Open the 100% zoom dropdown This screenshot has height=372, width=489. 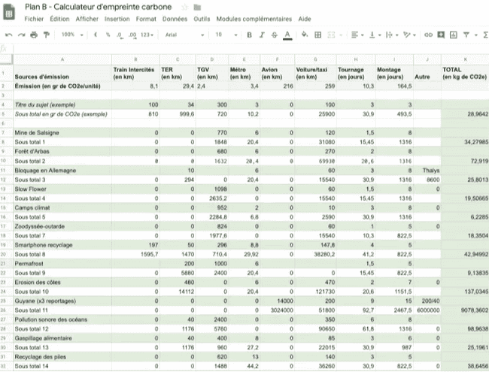(x=72, y=35)
